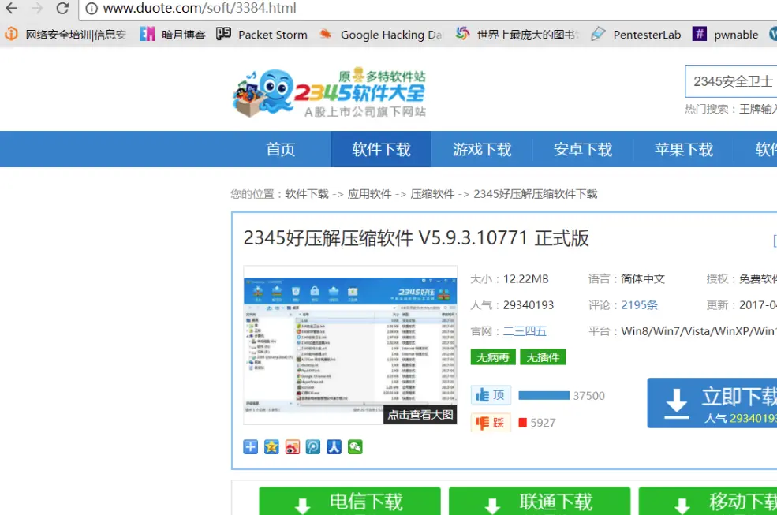This screenshot has width=777, height=515.
Task: Open the pwnable bookmark
Action: [726, 34]
